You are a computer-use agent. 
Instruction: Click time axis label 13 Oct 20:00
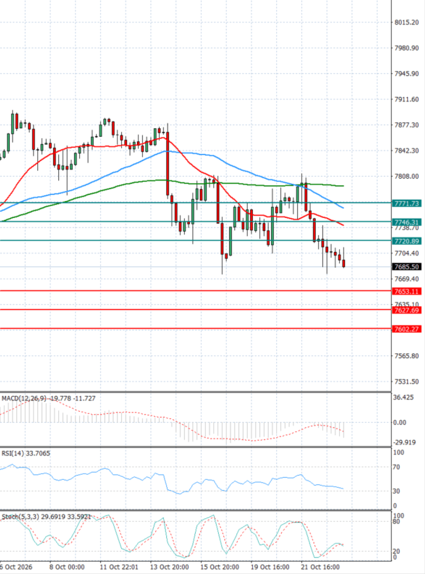tap(170, 567)
